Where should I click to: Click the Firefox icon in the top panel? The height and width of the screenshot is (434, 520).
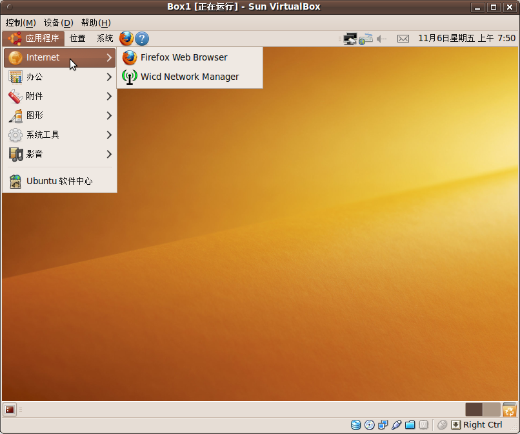point(126,39)
